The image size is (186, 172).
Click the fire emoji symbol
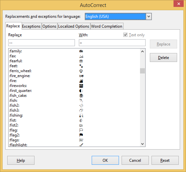click(81, 81)
